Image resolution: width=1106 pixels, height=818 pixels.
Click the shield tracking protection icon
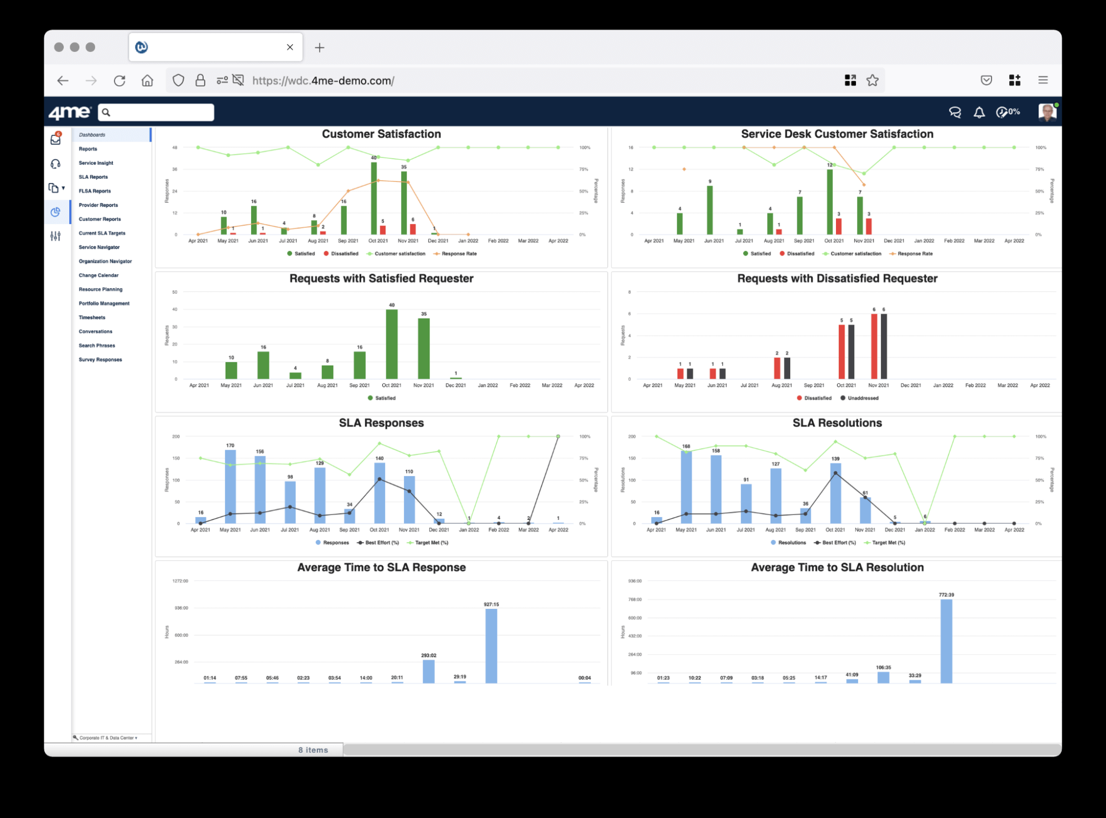[178, 81]
